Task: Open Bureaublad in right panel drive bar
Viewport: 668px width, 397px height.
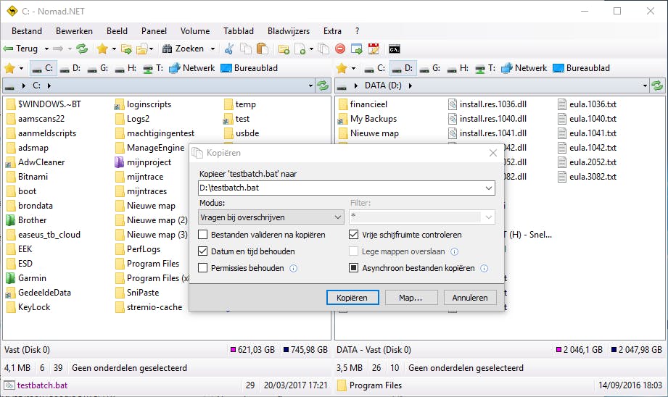Action: [582, 68]
